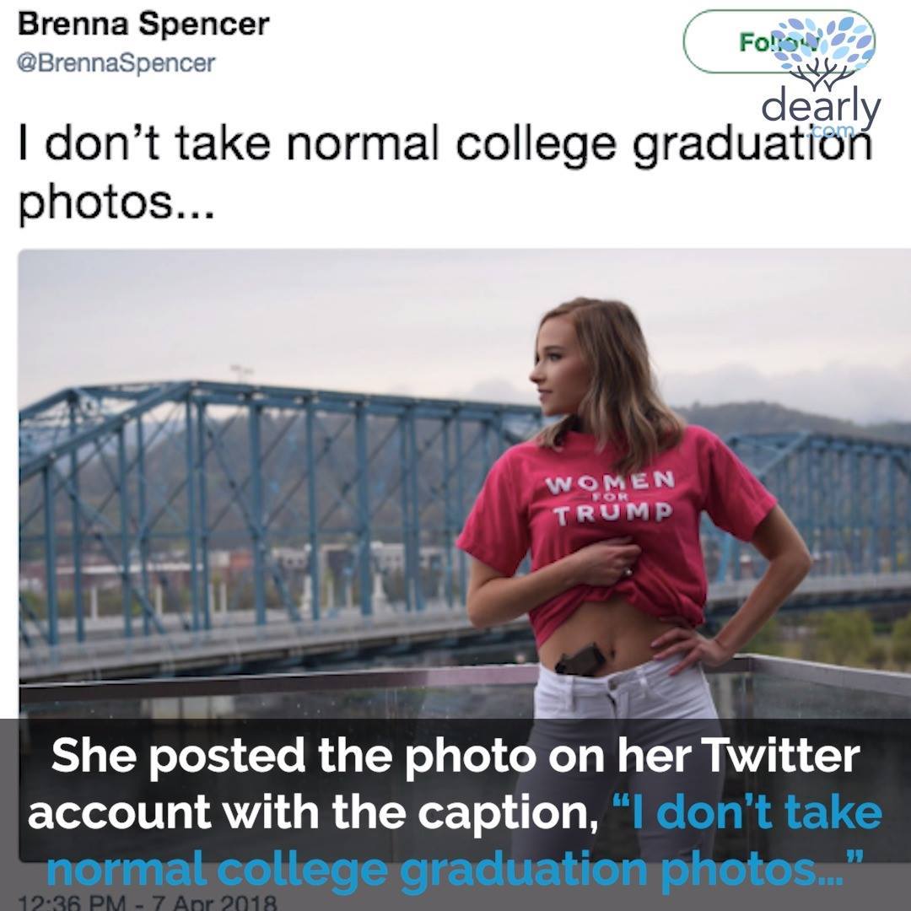Click the word 'photos...' in the tweet
This screenshot has width=911, height=911.
(x=116, y=204)
